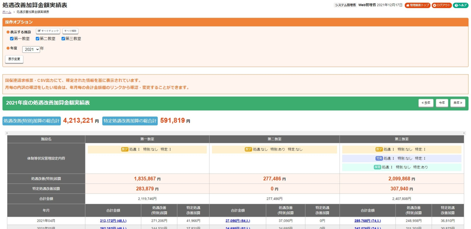
Task: Click the 放デ badge in 第一教室 column
Action: click(x=125, y=149)
